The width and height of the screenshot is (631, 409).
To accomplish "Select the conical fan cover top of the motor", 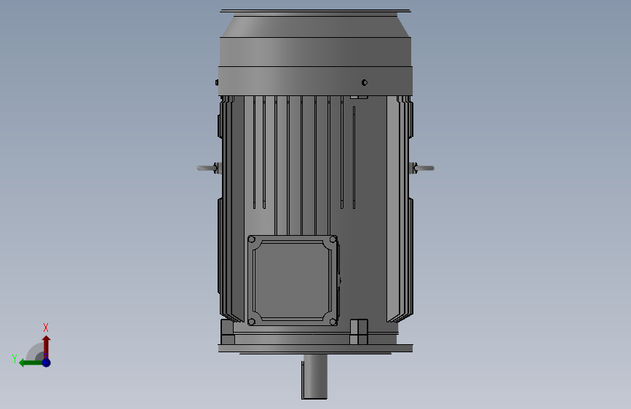I will (315, 27).
